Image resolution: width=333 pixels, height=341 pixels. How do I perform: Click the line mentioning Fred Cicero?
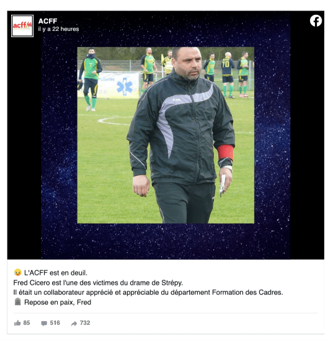pos(98,283)
